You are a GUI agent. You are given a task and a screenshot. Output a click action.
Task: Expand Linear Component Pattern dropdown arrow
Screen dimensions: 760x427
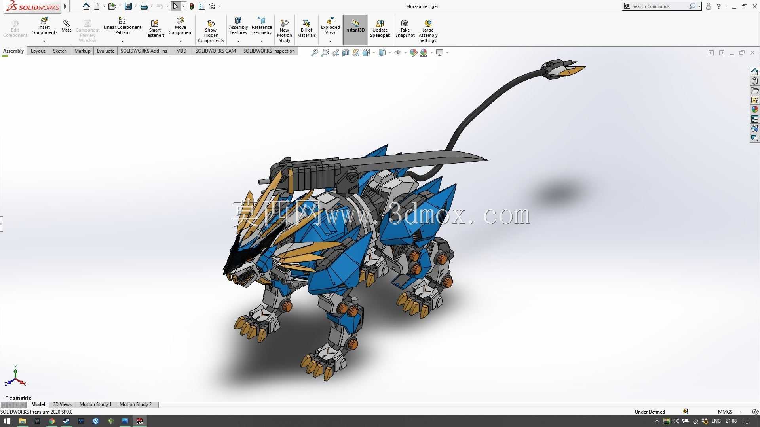(x=122, y=41)
